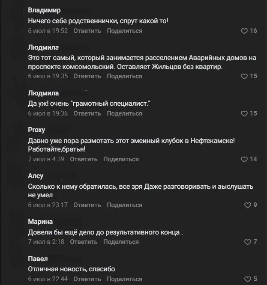Reply to Владимир's comment
Screen dimensions: 267x285
click(x=87, y=31)
